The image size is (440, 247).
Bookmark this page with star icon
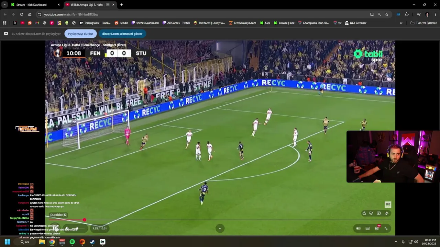coord(387,14)
